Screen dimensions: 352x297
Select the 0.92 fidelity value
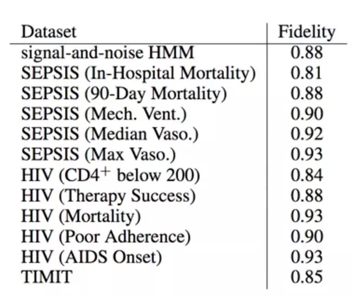pyautogui.click(x=307, y=134)
